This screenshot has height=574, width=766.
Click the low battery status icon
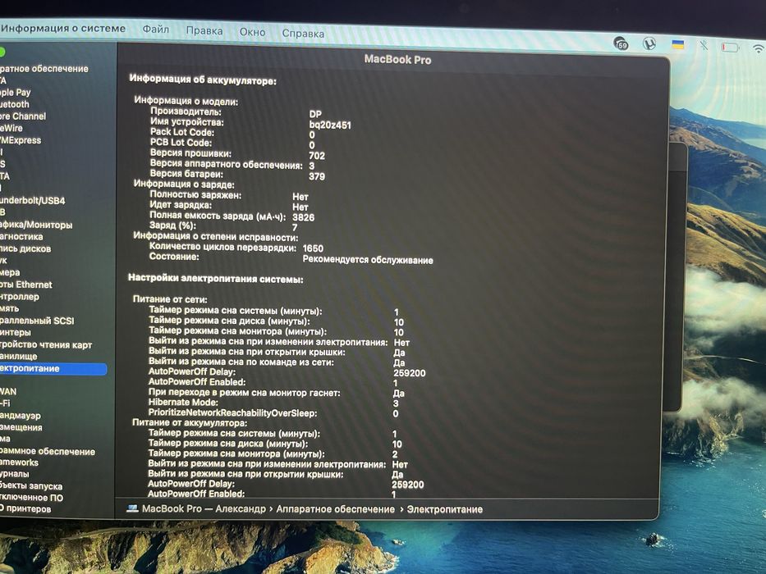pyautogui.click(x=730, y=48)
